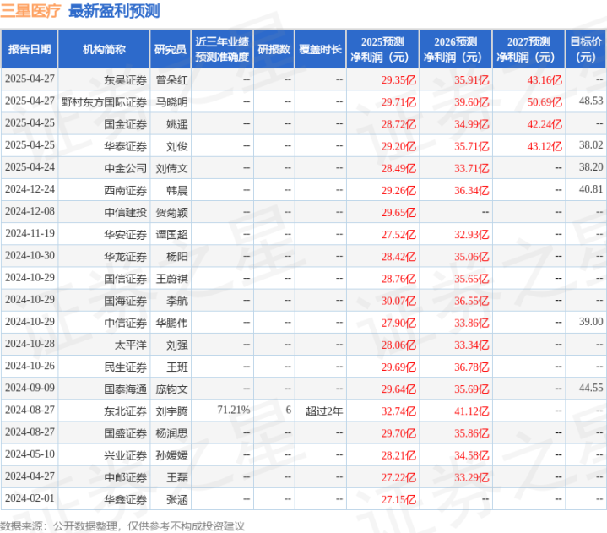Click the 2027预测净利润 column header

(528, 49)
